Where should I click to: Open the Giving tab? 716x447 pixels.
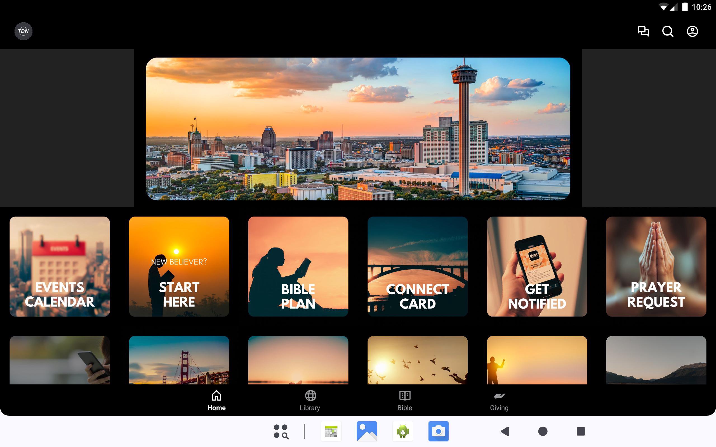499,401
